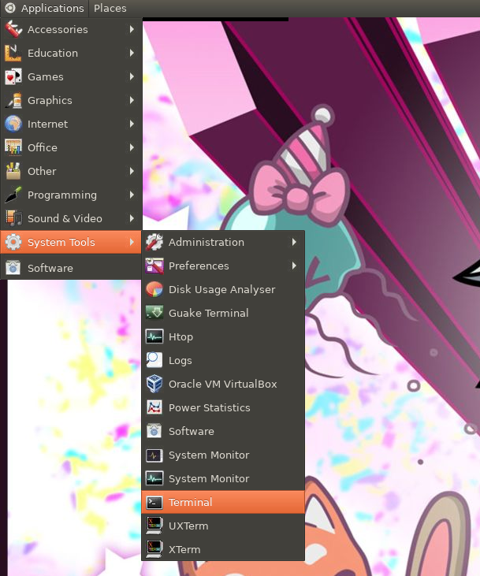Expand Accessories submenu arrow

coord(132,29)
